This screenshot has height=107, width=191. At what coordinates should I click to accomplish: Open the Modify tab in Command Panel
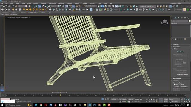(175, 18)
